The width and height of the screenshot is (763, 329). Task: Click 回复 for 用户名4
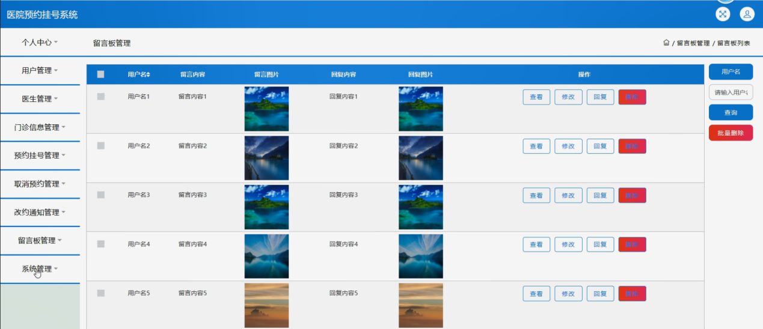click(x=600, y=245)
